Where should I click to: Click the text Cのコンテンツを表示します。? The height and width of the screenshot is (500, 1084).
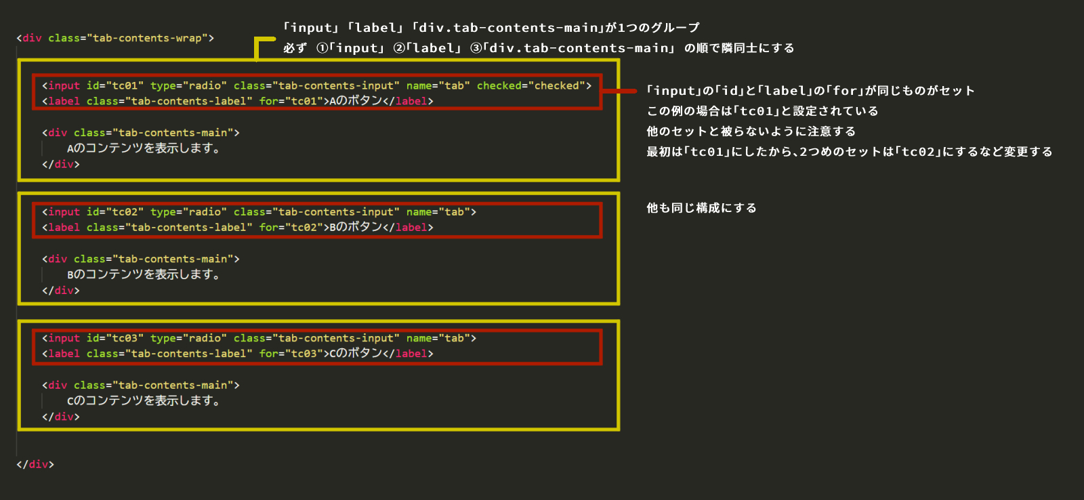point(143,400)
